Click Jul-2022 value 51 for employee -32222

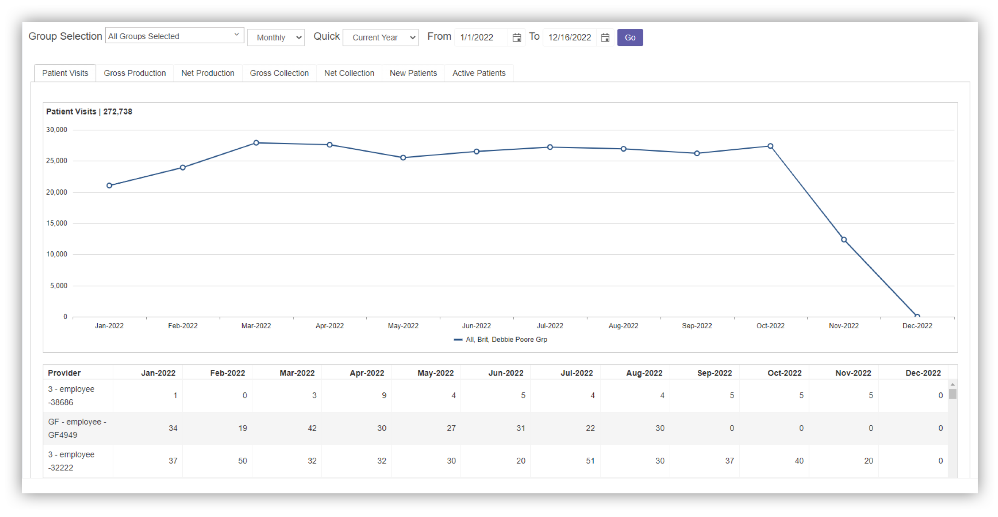590,461
